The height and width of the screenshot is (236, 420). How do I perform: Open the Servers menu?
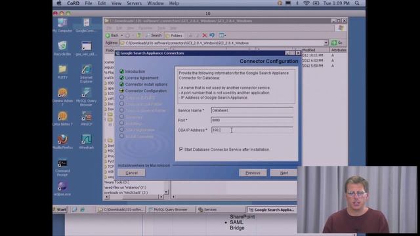[134, 3]
